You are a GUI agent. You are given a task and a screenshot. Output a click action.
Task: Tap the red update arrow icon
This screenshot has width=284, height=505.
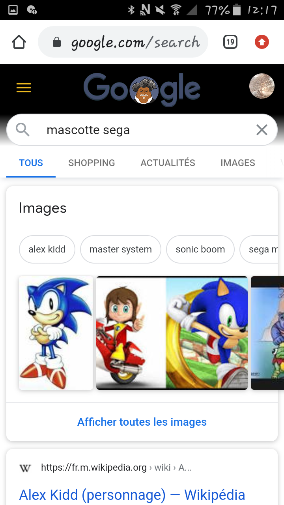262,42
